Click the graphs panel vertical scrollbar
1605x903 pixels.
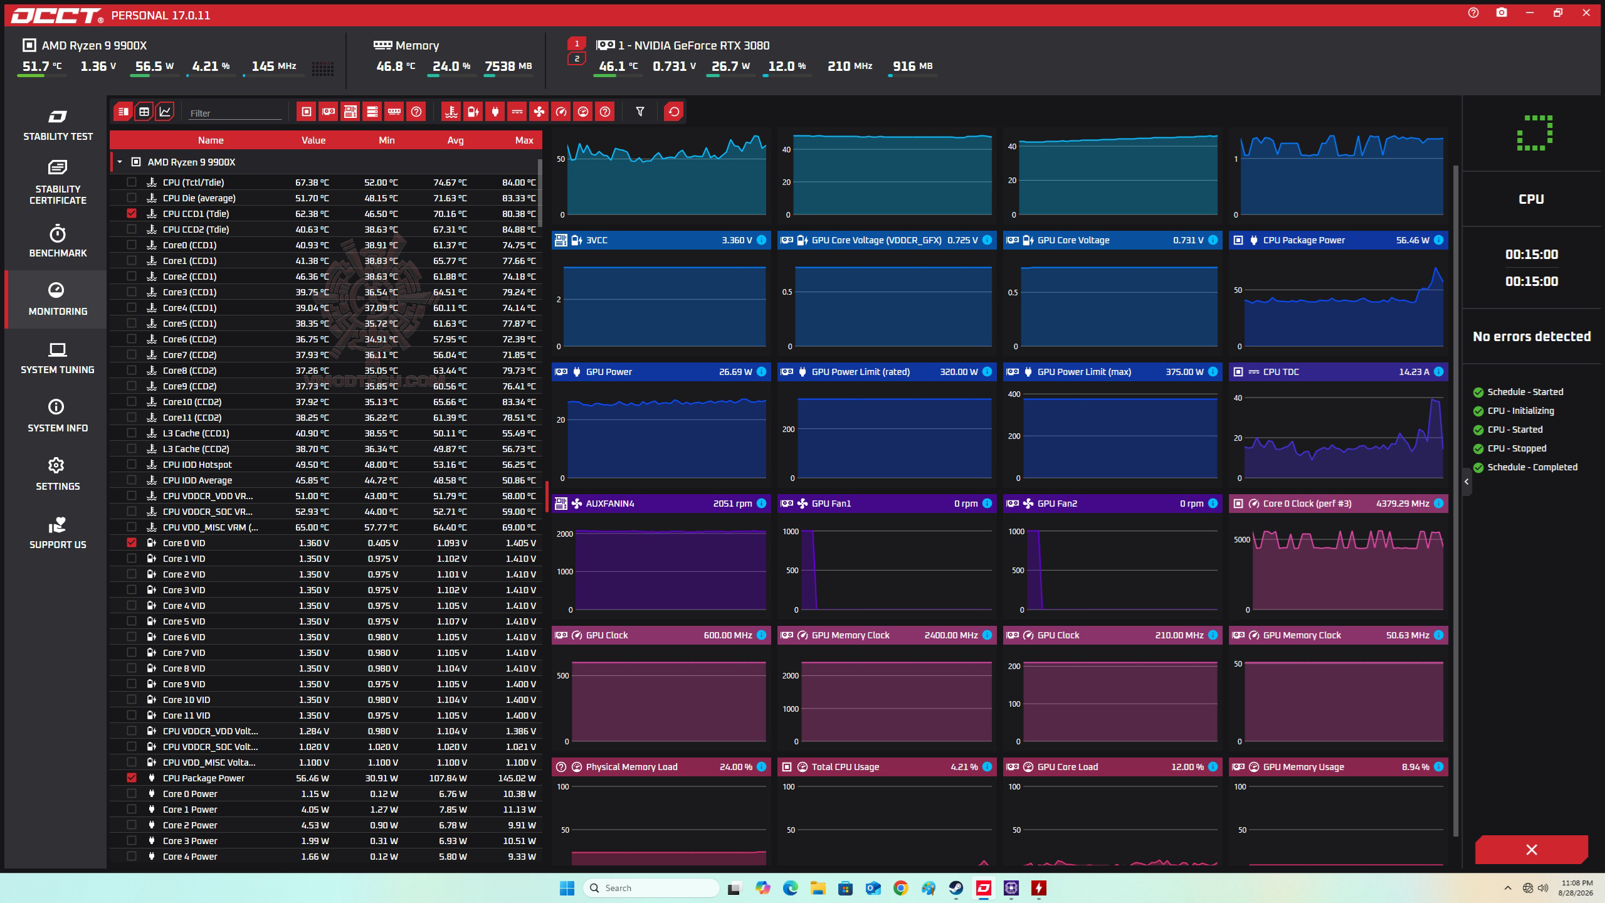tap(1456, 500)
